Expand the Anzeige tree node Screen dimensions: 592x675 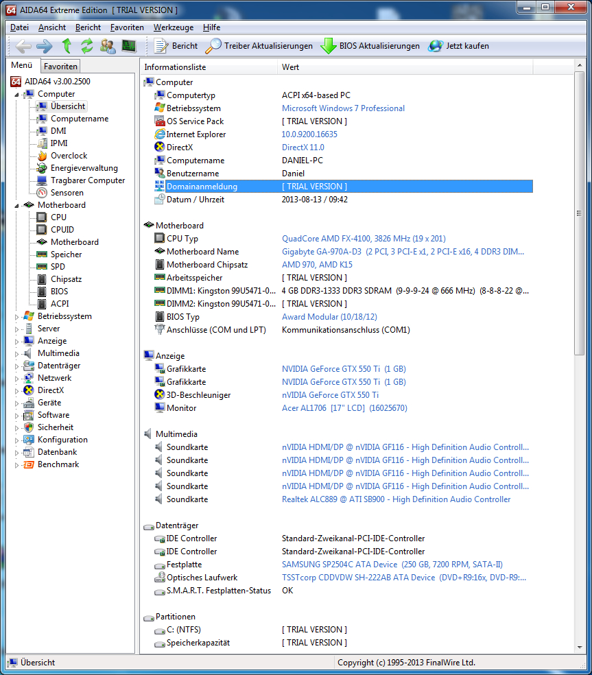pyautogui.click(x=16, y=342)
